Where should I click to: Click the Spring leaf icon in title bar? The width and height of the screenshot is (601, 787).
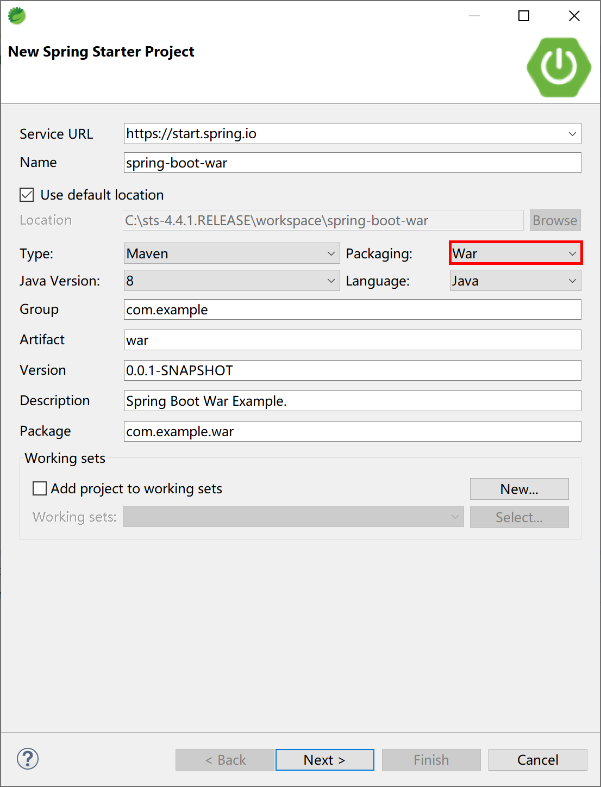pyautogui.click(x=17, y=16)
